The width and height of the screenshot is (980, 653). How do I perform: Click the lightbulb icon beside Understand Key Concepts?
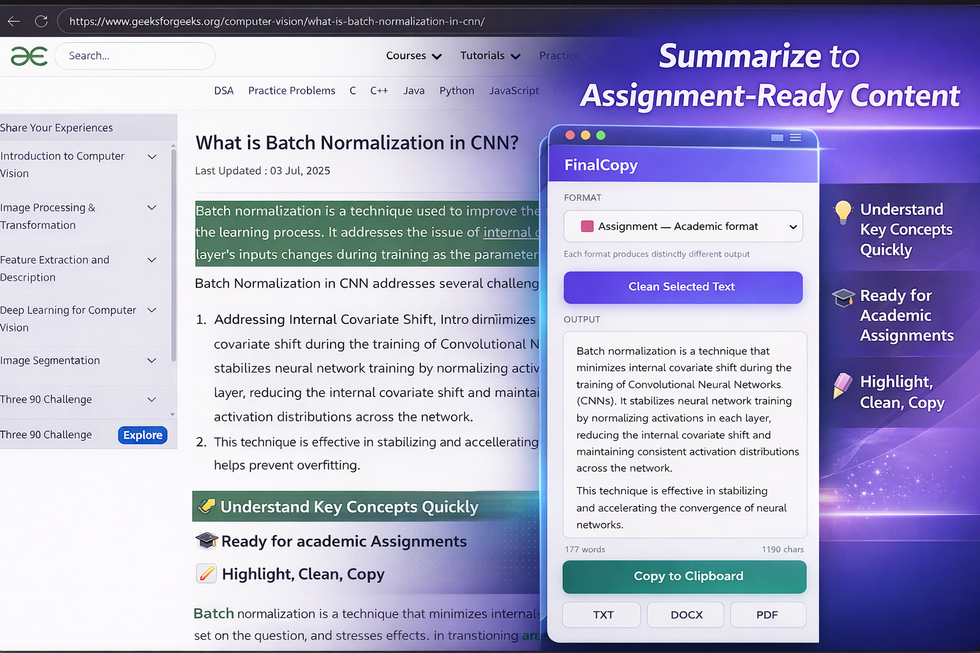843,213
